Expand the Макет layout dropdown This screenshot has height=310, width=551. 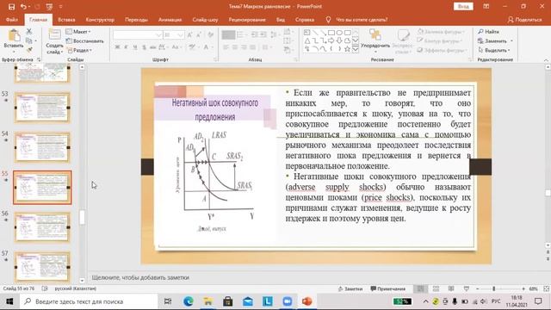(78, 32)
